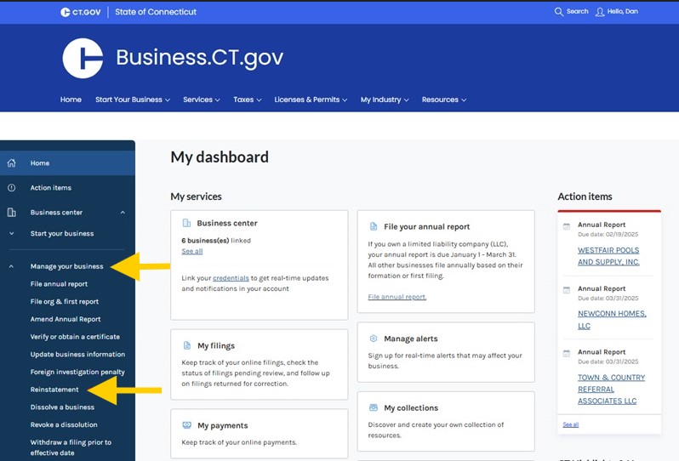Select File org & first report in the sidebar

65,302
